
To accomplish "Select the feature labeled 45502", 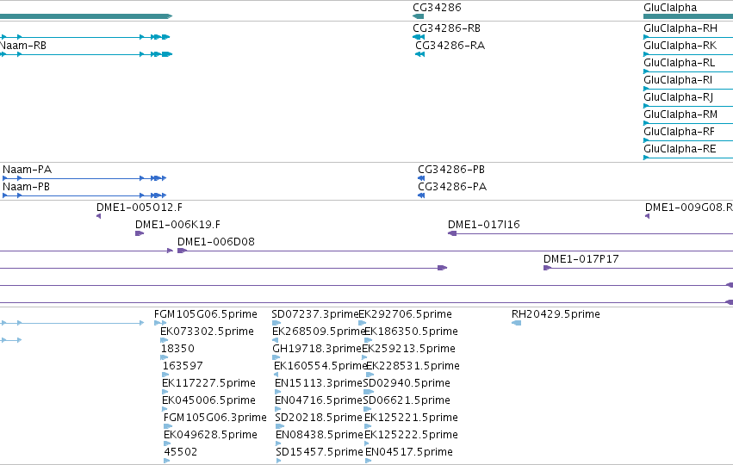I will [x=180, y=452].
